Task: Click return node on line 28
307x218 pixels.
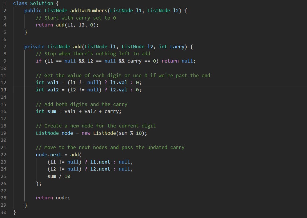Action: pyautogui.click(x=52, y=198)
